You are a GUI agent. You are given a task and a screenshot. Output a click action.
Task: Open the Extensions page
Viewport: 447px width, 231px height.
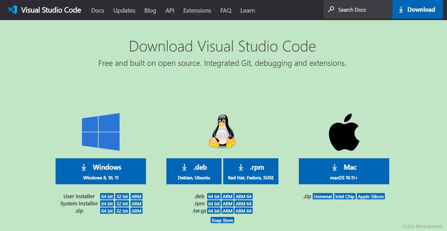[x=197, y=10]
